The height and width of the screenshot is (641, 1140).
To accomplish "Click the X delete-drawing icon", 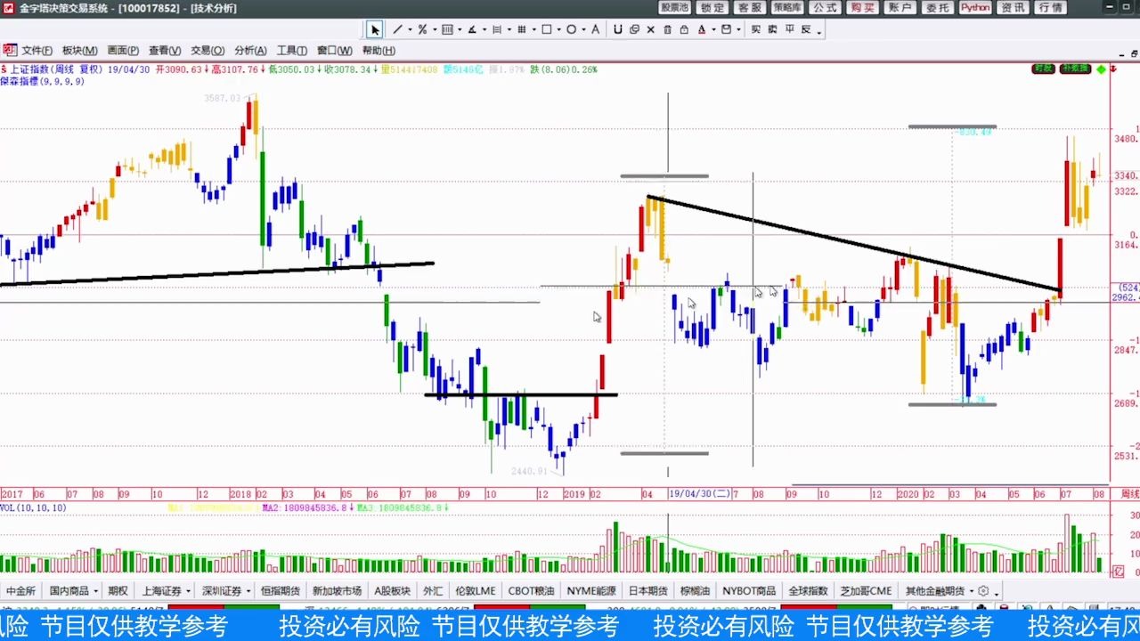I will 651,29.
